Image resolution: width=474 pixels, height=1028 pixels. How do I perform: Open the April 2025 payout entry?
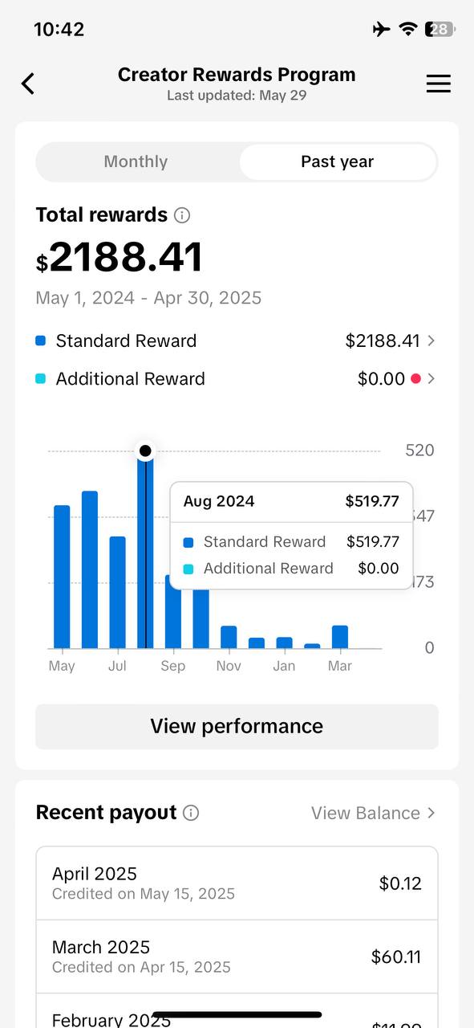237,883
